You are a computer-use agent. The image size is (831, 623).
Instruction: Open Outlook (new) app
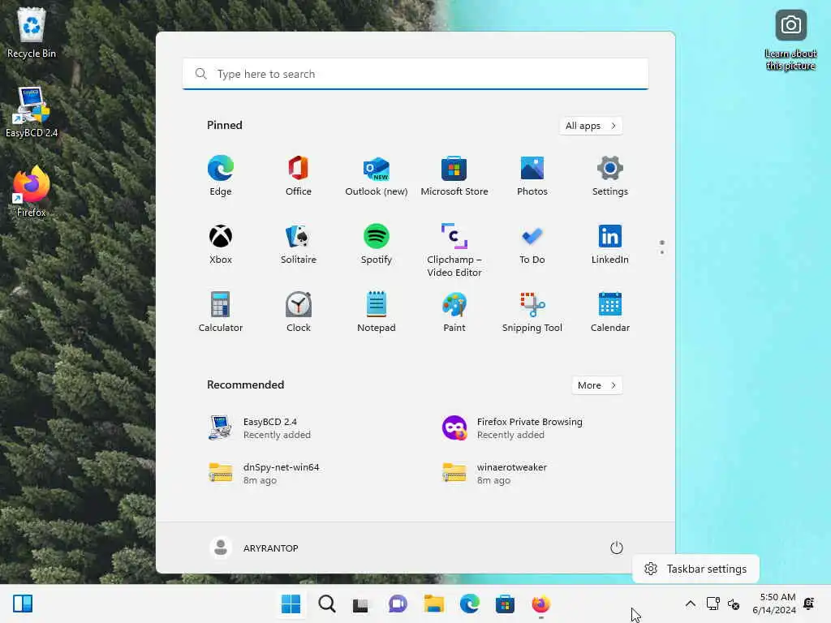point(377,176)
